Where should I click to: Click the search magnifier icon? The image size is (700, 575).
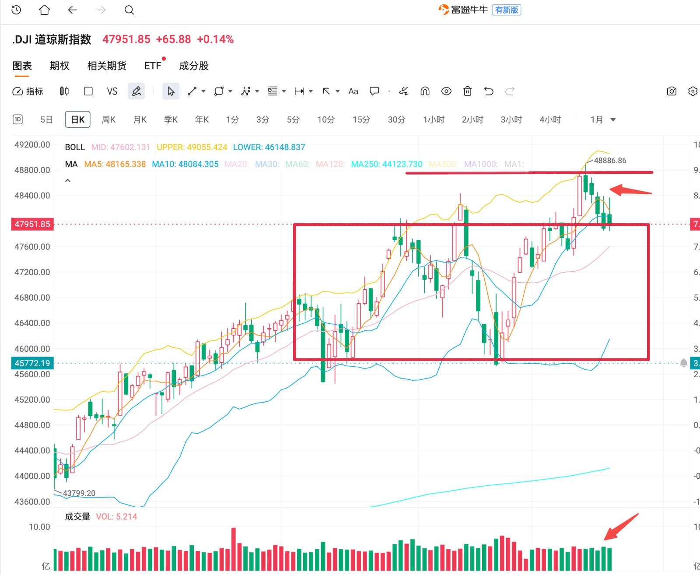tap(129, 10)
